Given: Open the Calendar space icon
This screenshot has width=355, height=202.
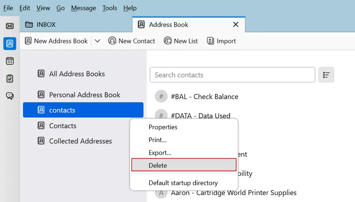Looking at the screenshot, I should 9,61.
